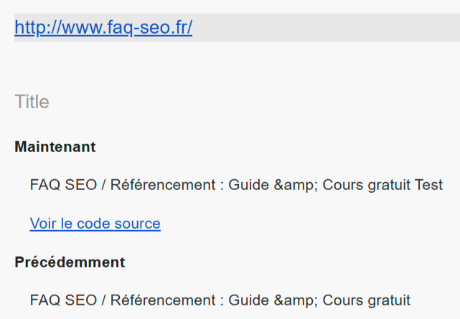Viewport: 460px width, 319px height.
Task: Open the http://www.faq-seo.fr/ link
Action: [103, 28]
